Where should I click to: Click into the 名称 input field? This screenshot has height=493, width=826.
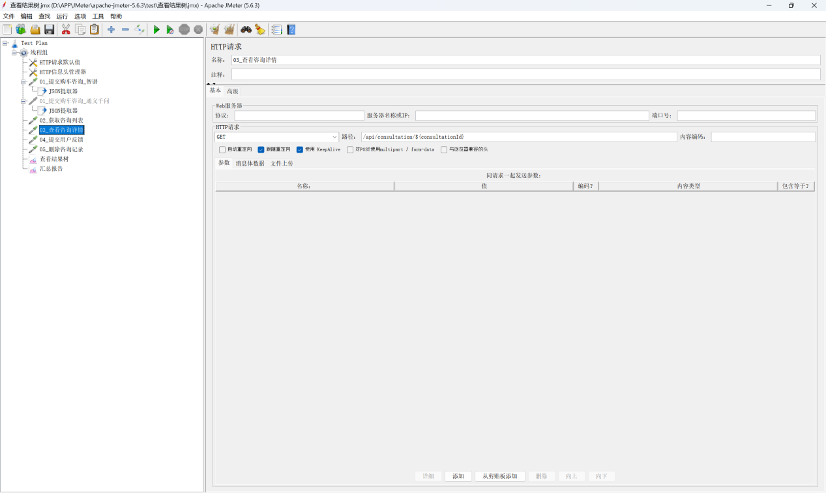[x=525, y=60]
